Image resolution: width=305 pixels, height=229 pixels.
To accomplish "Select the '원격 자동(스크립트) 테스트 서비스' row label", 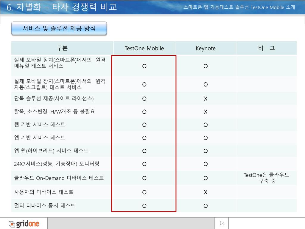I will coord(60,84).
